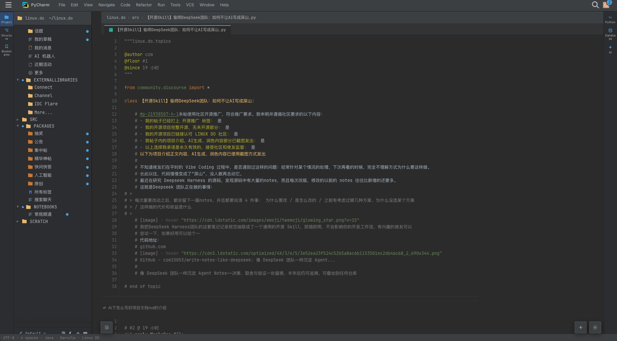This screenshot has width=617, height=341.
Task: Click the 我的消息 file icon
Action: pos(30,48)
